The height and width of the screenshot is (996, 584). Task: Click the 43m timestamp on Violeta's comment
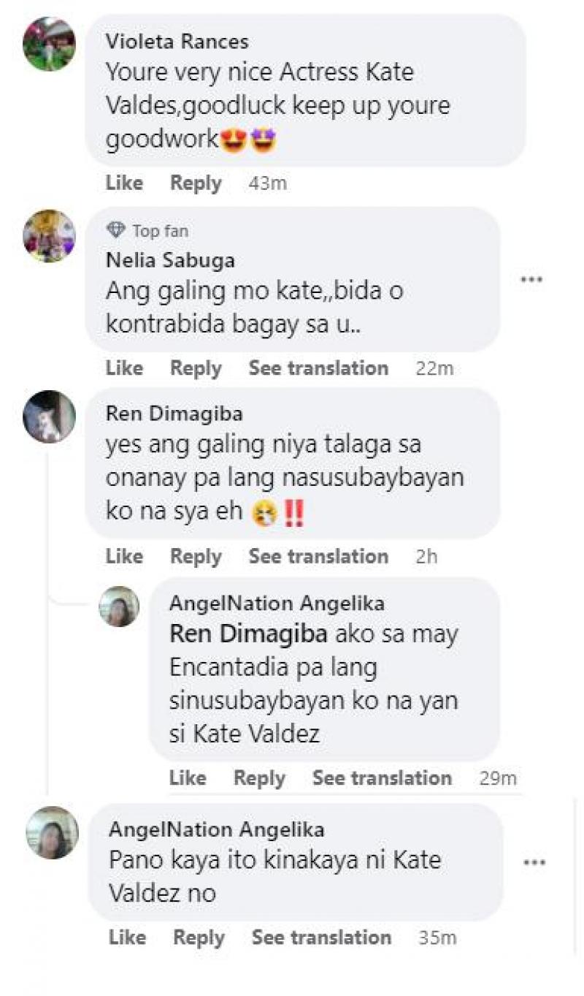tap(267, 183)
